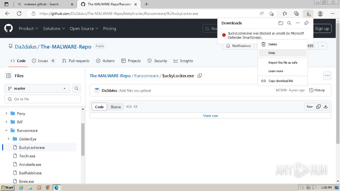Open the Downloads panel more options
This screenshot has width=340, height=191.
[x=298, y=23]
